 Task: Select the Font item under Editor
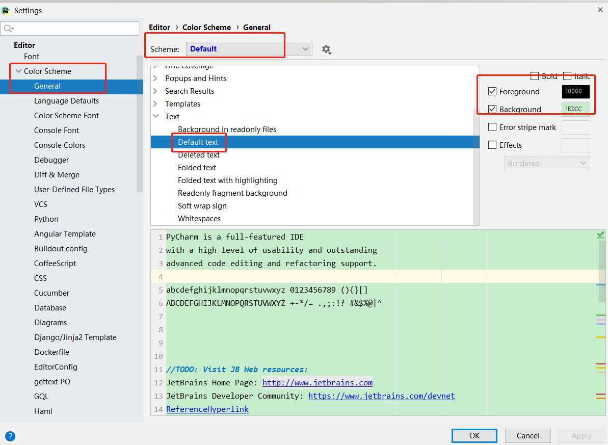[32, 57]
